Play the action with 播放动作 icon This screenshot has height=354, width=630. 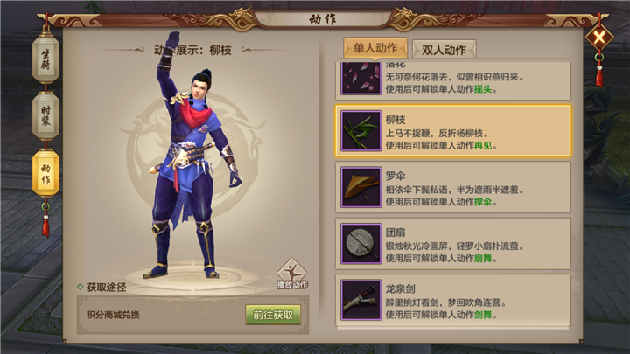292,274
